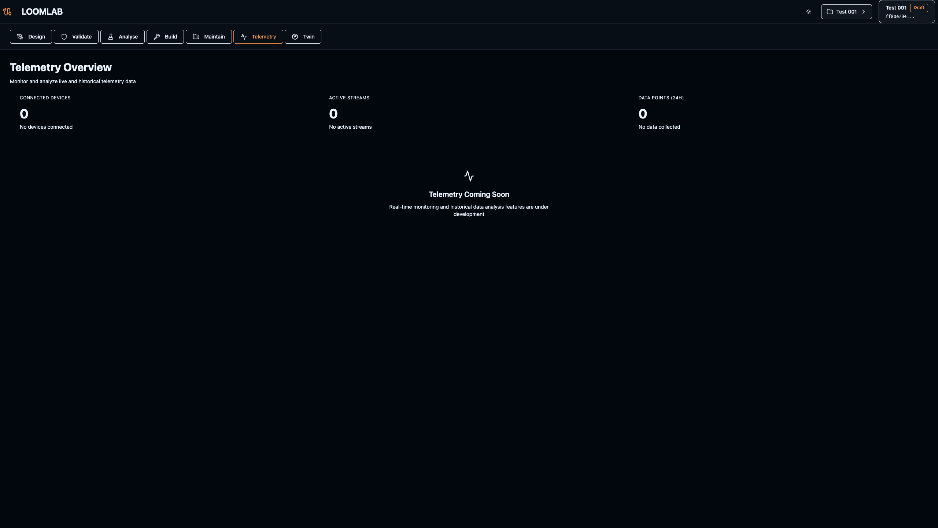Select the pen icon on the Design tab
The width and height of the screenshot is (938, 528).
click(21, 36)
